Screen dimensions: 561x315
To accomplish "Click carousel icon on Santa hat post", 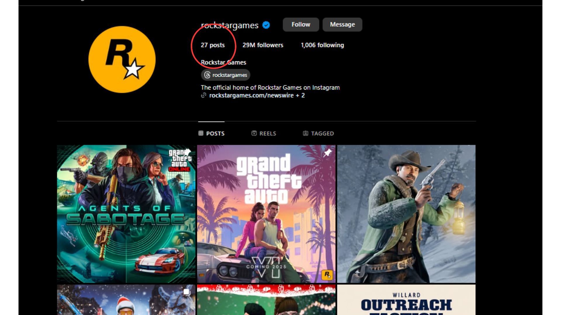I will (187, 292).
